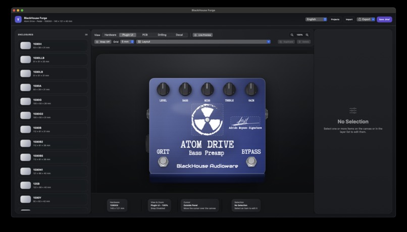Open the English language dropdown
Viewport: 407px width, 232px height.
316,20
